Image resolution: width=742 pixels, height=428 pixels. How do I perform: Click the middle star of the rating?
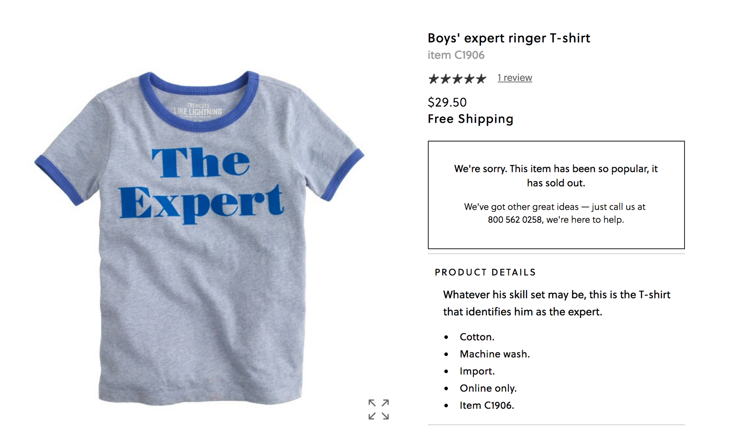(x=457, y=79)
